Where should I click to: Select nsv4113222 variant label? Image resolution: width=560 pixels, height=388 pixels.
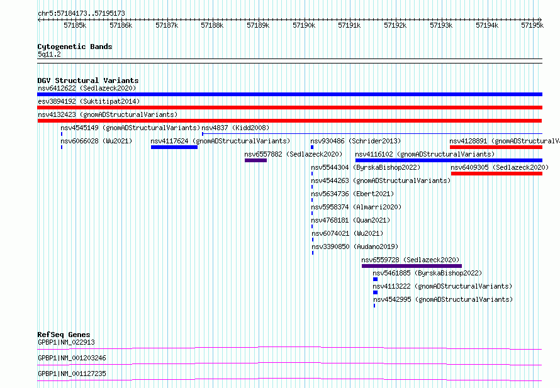tap(442, 286)
